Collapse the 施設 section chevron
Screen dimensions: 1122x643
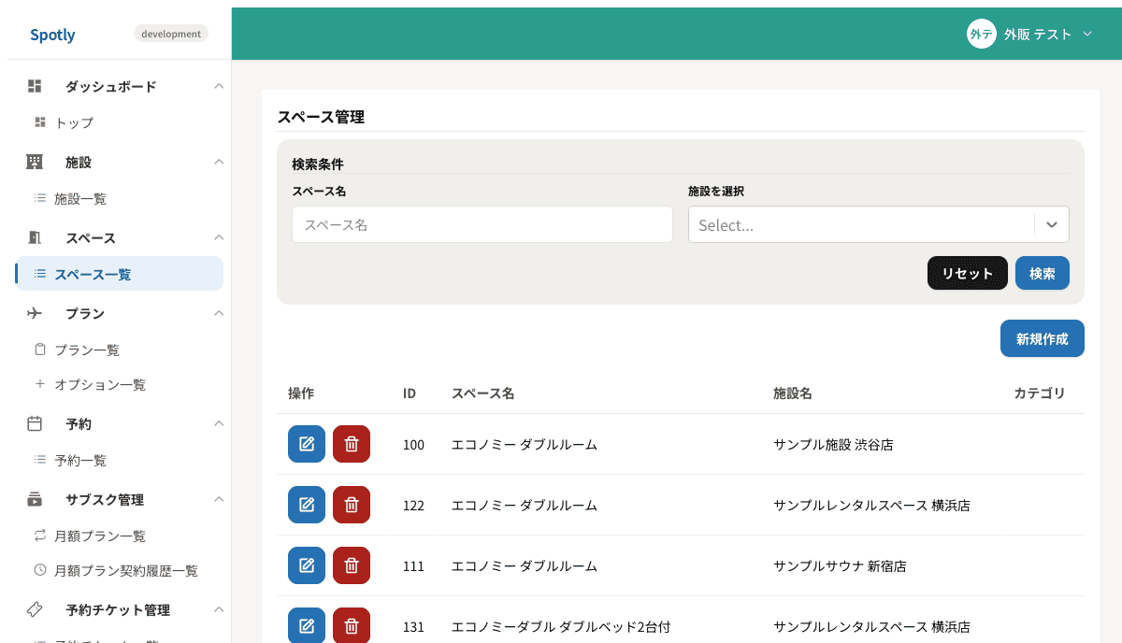pos(219,162)
